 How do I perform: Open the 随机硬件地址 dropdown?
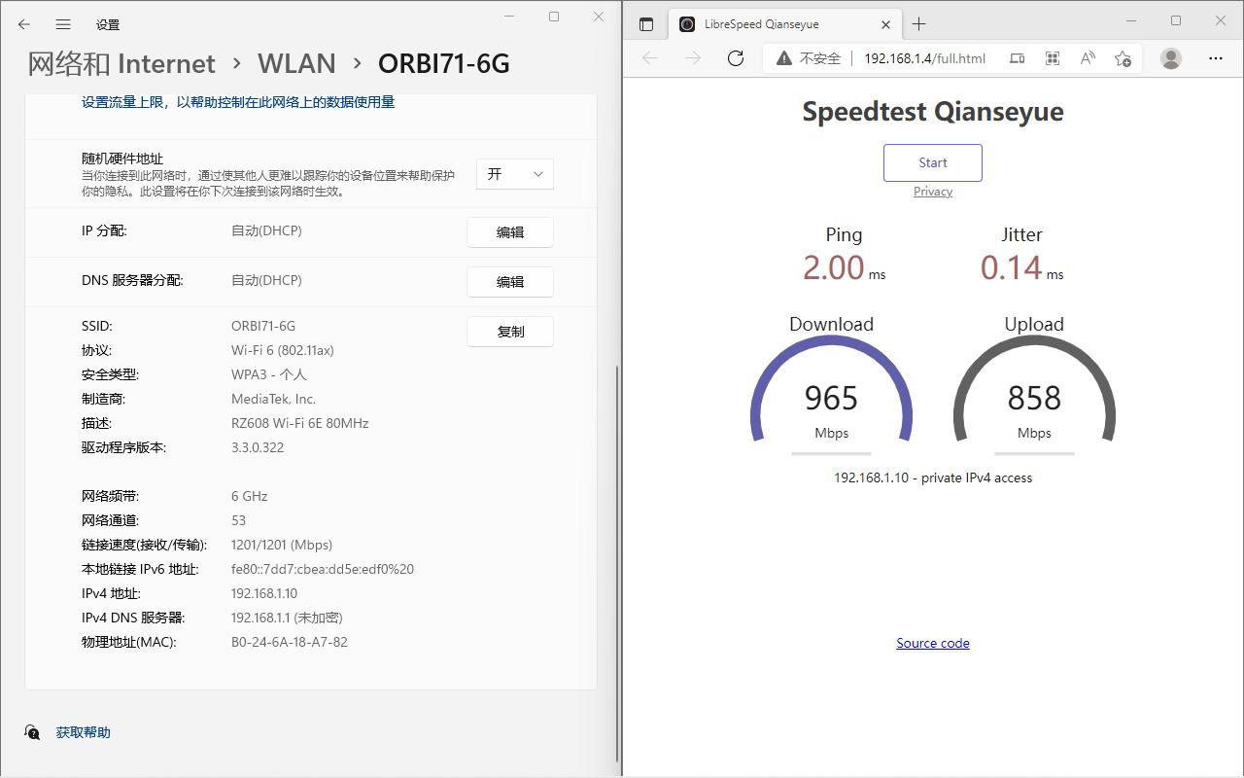514,173
